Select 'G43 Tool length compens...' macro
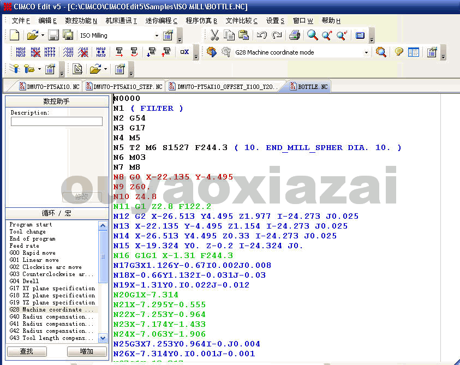This screenshot has width=460, height=365. 51,338
